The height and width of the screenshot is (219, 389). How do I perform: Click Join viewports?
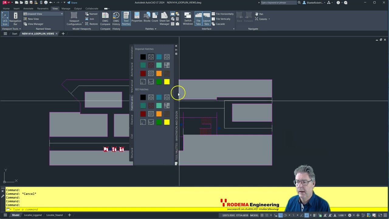click(90, 19)
